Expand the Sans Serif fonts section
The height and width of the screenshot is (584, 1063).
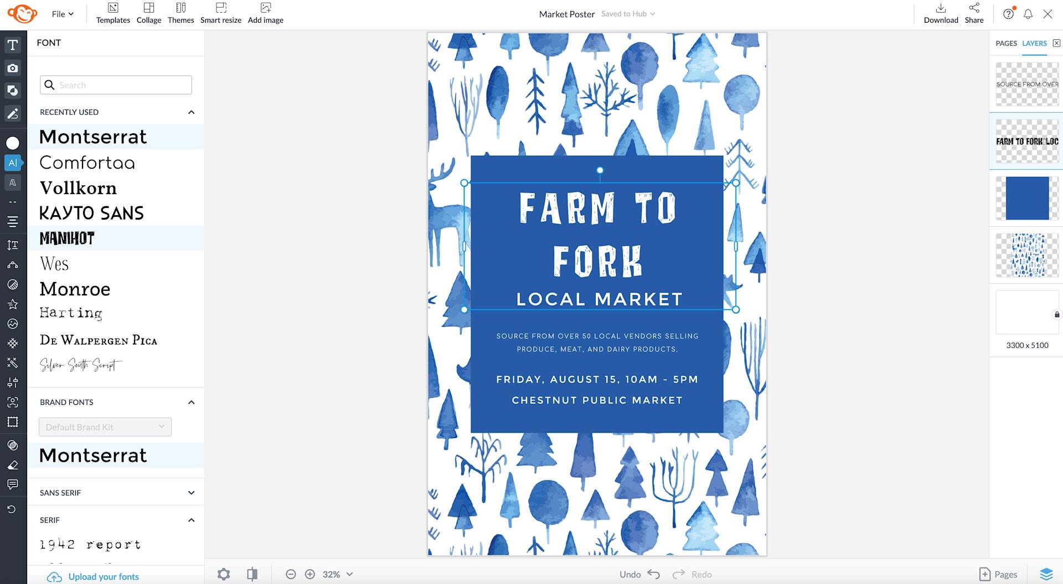(x=191, y=492)
